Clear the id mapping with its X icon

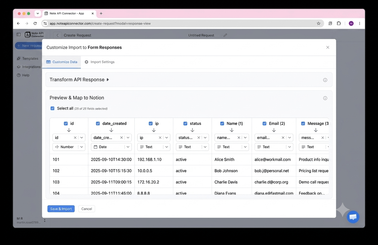pos(75,138)
